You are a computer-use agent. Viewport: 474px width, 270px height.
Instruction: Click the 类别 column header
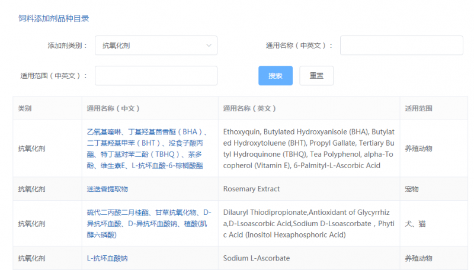pos(25,108)
